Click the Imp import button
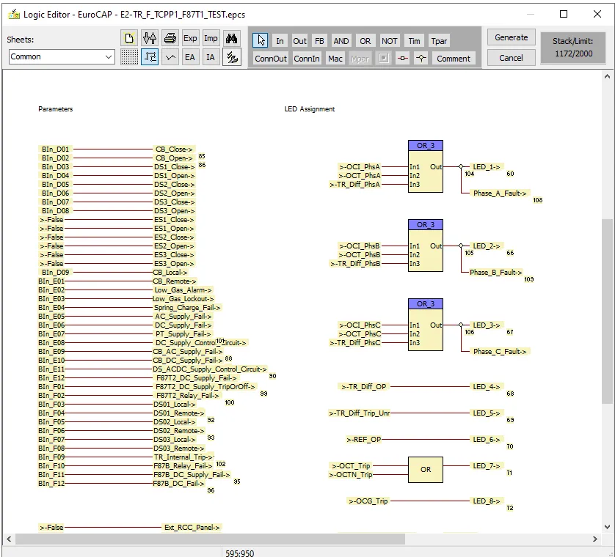Viewport: 615px width, 557px height. pyautogui.click(x=211, y=38)
